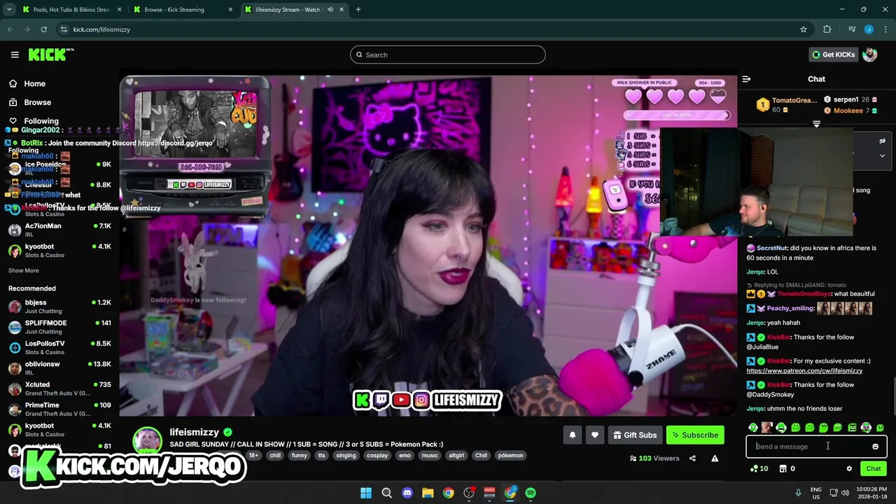Open taskbar search

(386, 493)
